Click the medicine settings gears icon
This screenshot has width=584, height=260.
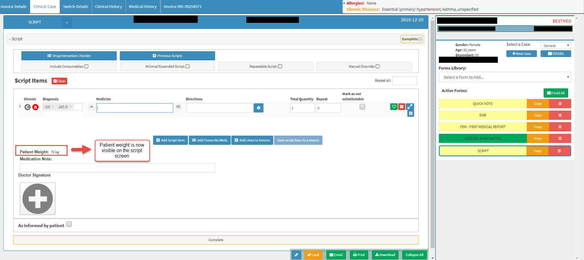tap(178, 107)
